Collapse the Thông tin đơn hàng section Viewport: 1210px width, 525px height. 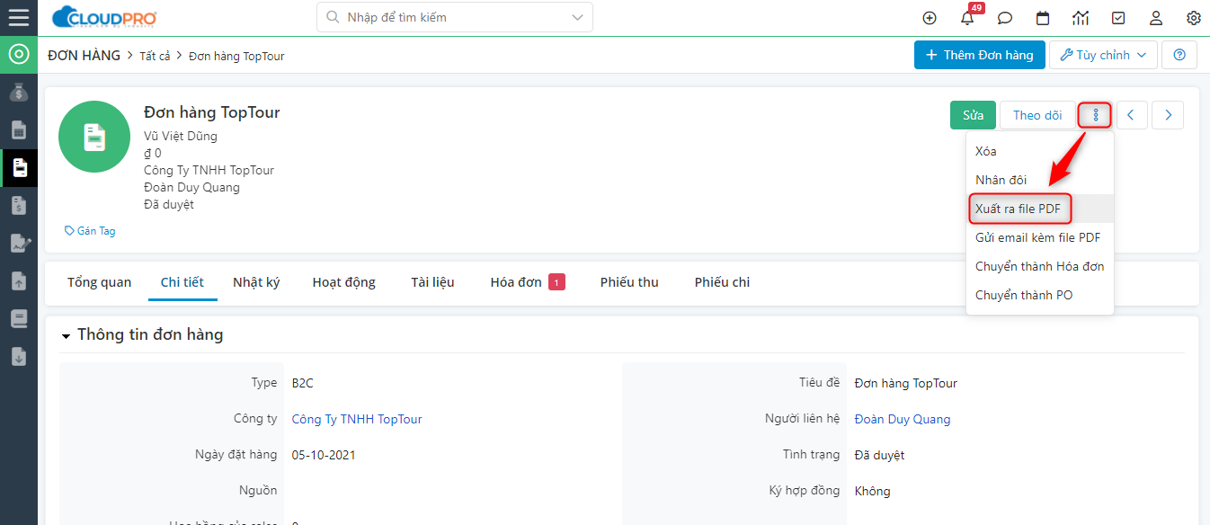(66, 336)
